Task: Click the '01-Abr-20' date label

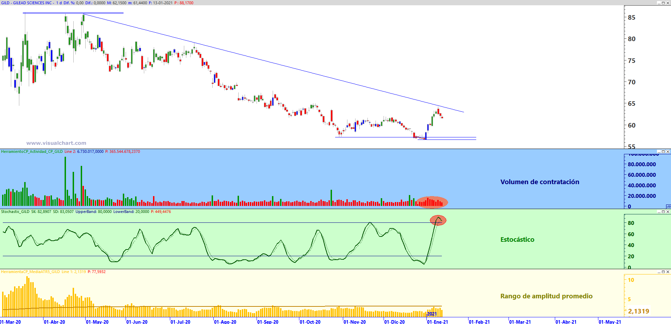Action: click(x=54, y=322)
